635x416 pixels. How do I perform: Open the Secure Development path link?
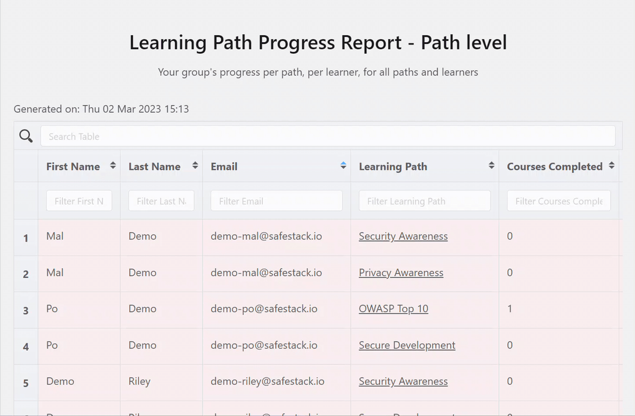pyautogui.click(x=407, y=345)
